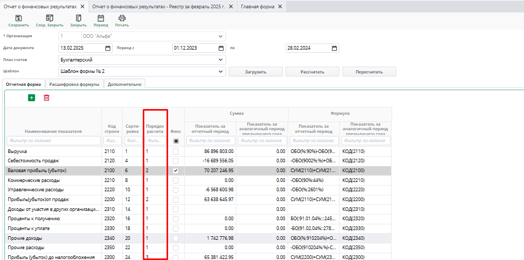Expand the План счетов Бухгалтерский dropdown
This screenshot has width=524, height=260.
click(x=221, y=60)
